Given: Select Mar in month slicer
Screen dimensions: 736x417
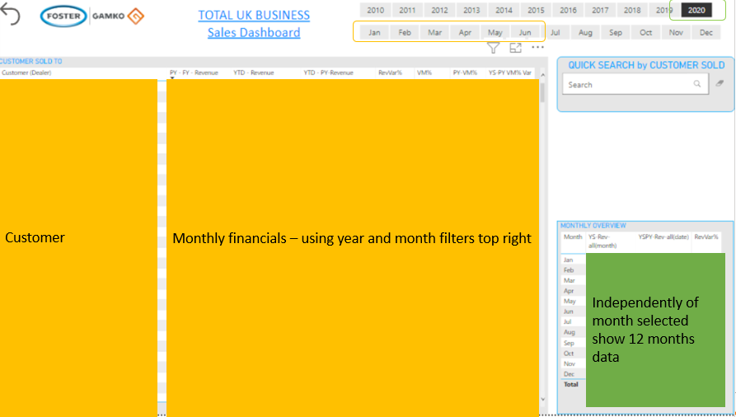Looking at the screenshot, I should click(434, 32).
